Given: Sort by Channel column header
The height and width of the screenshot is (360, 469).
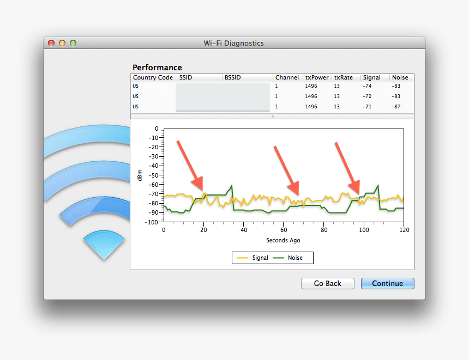Looking at the screenshot, I should tap(287, 77).
